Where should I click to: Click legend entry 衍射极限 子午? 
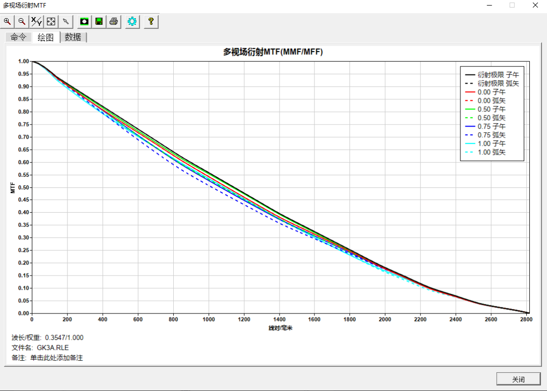click(x=492, y=74)
